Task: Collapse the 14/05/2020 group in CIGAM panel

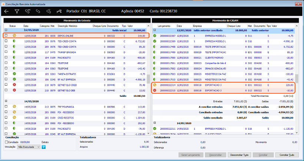Action: tap(155, 123)
